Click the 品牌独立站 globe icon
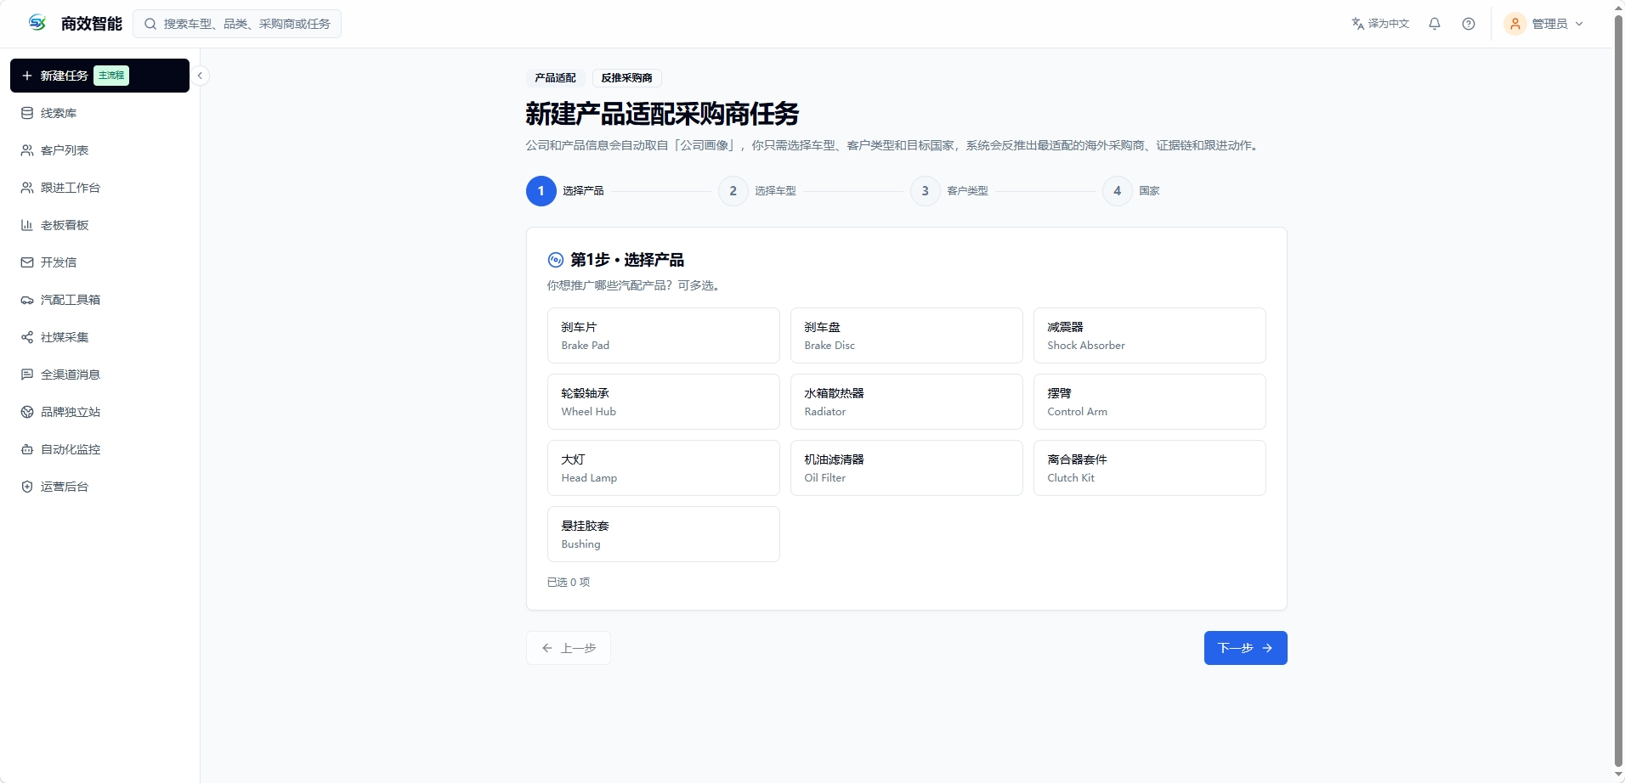 27,412
